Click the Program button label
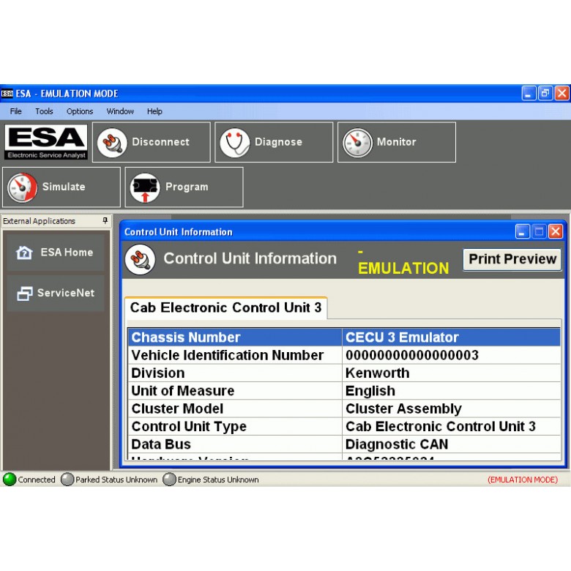The width and height of the screenshot is (571, 571). 187,187
